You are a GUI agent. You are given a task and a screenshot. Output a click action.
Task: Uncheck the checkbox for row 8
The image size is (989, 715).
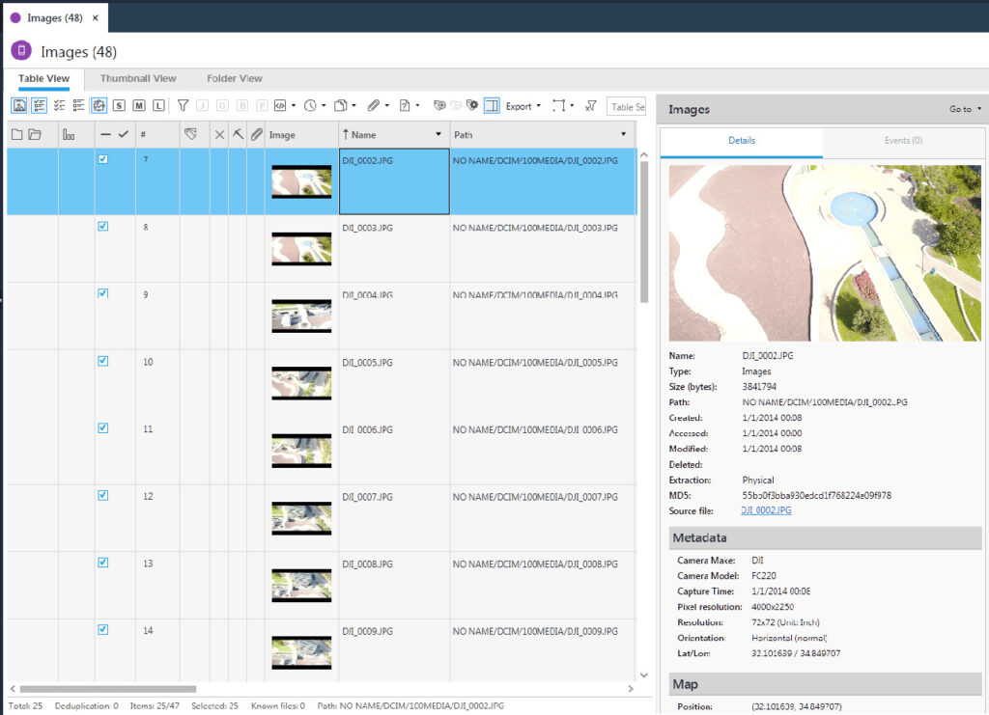click(x=103, y=227)
